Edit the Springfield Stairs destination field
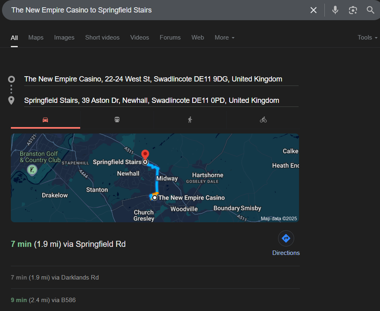 [x=161, y=100]
